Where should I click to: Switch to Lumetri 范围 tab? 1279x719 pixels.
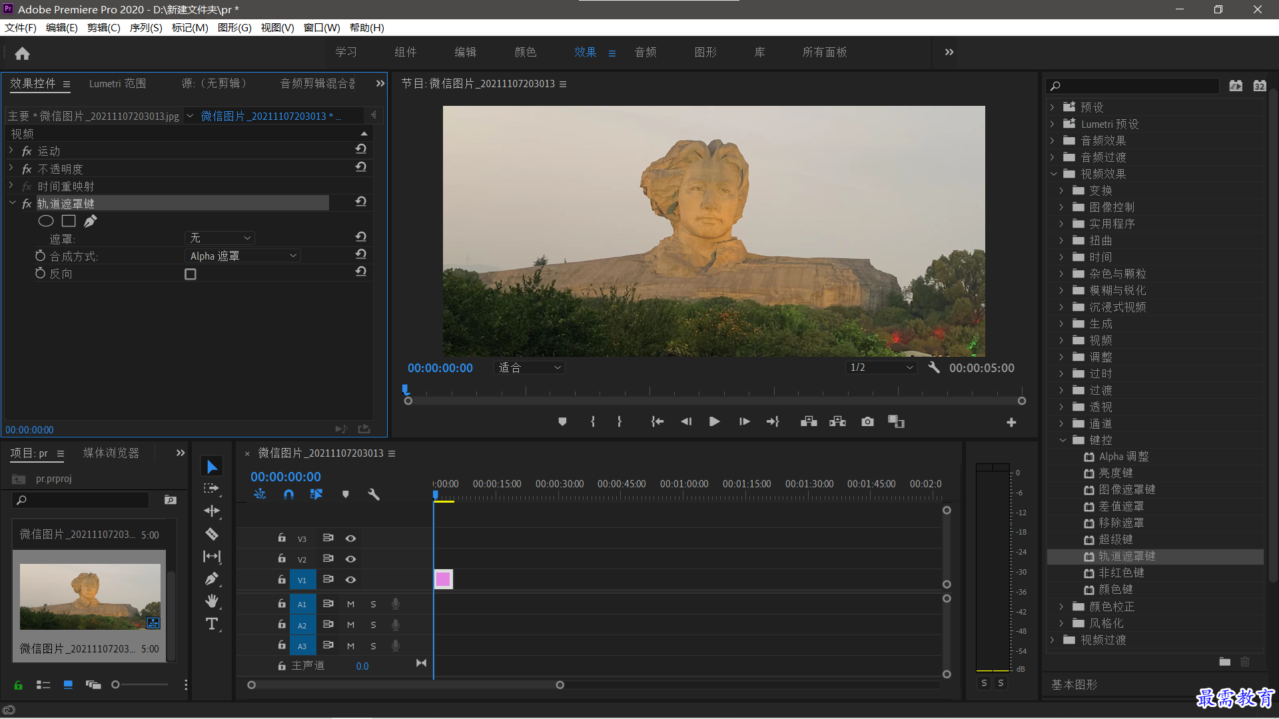[117, 83]
